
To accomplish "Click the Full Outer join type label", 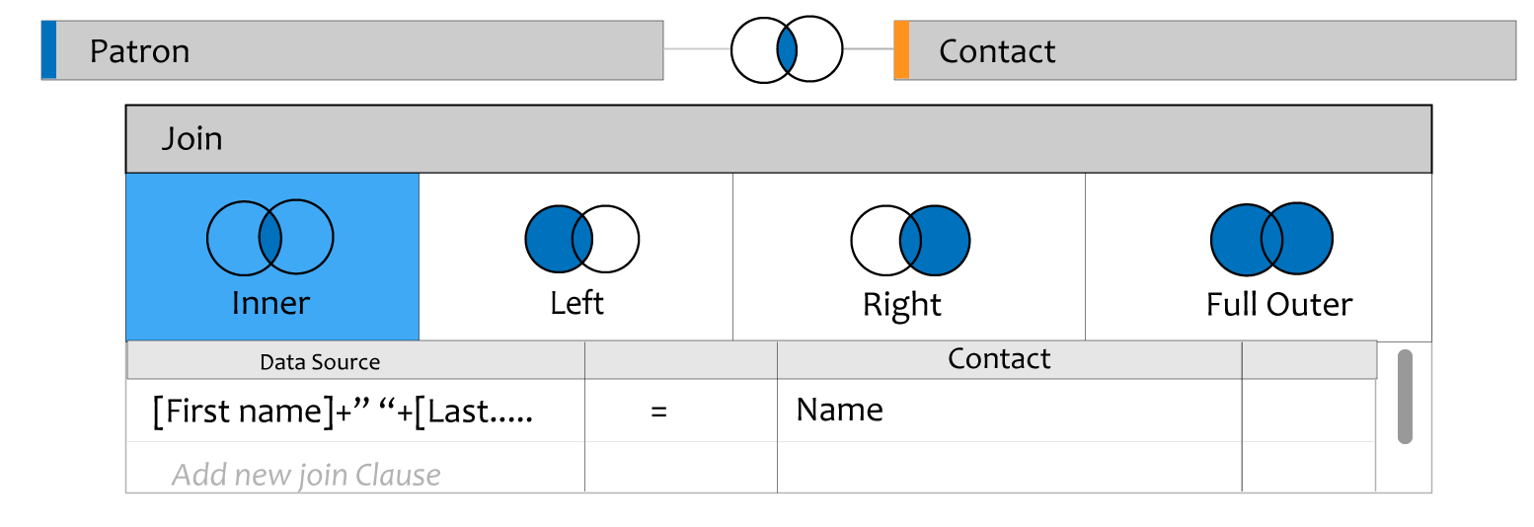I will (x=1279, y=304).
